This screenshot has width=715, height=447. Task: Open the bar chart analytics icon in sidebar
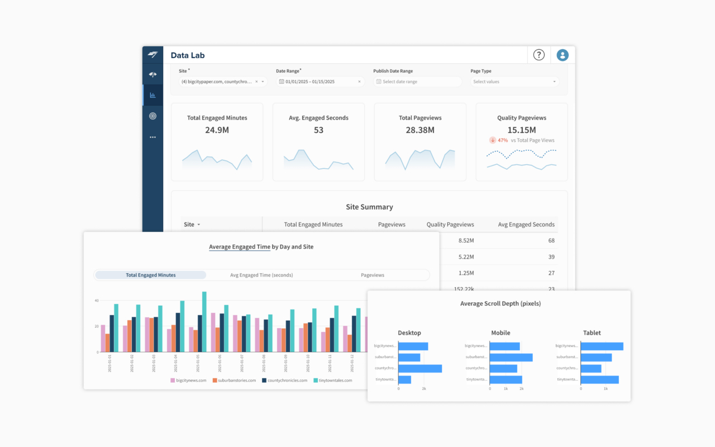[152, 94]
